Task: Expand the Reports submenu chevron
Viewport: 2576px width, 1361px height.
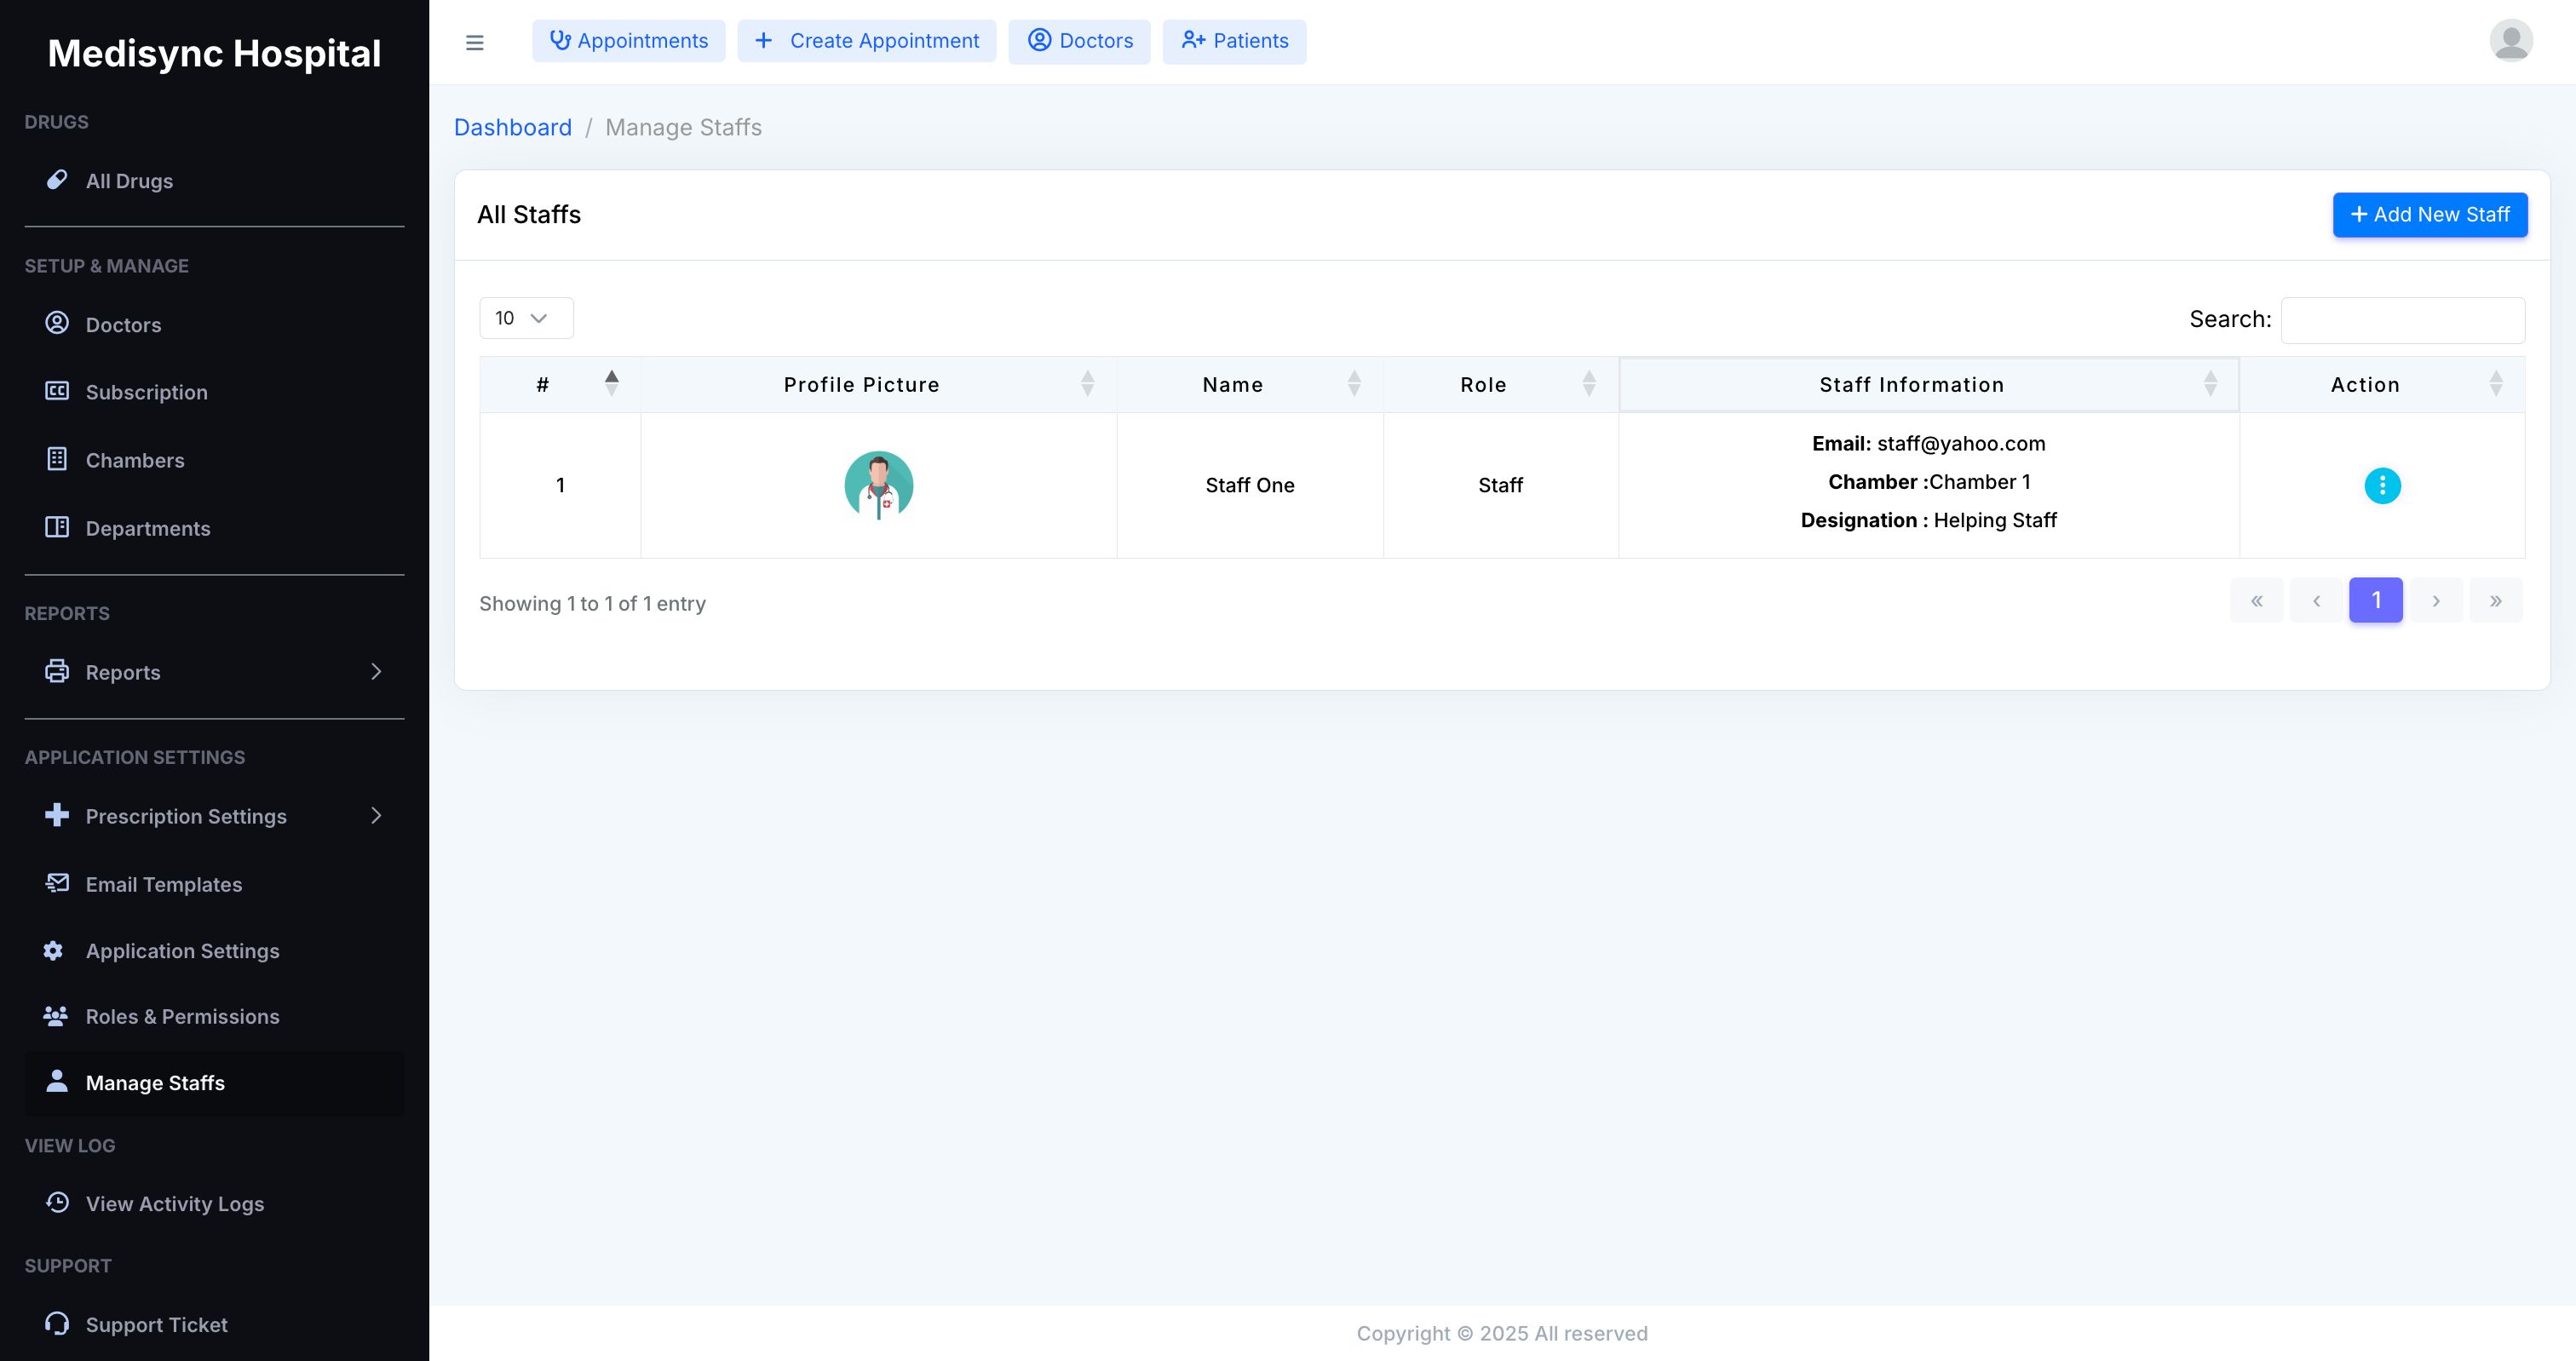Action: click(376, 671)
